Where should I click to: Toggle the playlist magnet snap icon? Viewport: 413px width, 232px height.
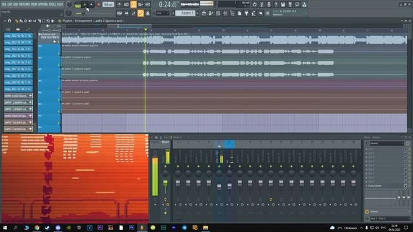10,21
